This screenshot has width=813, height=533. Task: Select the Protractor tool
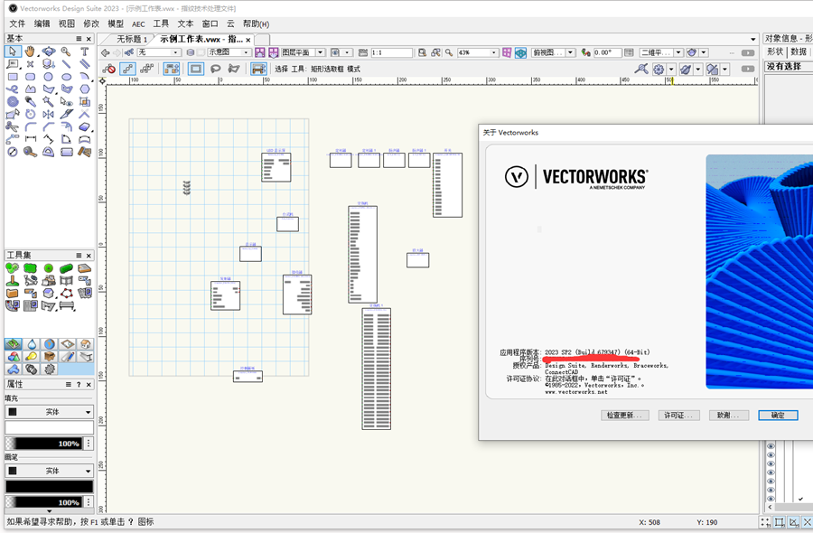pyautogui.click(x=48, y=152)
